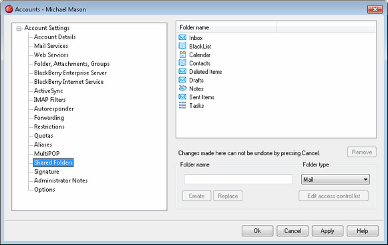
Task: Click the Sent Items envelope icon
Action: click(x=182, y=97)
